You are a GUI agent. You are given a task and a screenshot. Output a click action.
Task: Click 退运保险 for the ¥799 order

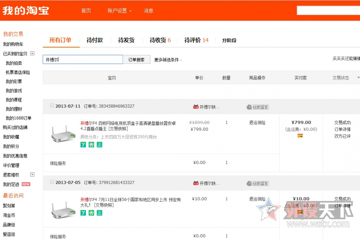pos(257,123)
